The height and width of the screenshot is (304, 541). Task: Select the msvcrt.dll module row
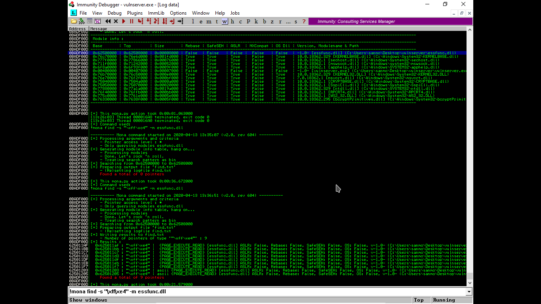click(267, 78)
